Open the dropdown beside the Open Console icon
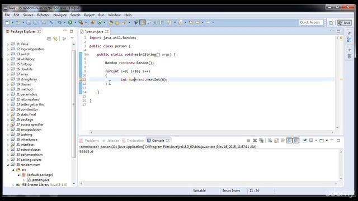The height and width of the screenshot is (201, 358). coord(327,140)
